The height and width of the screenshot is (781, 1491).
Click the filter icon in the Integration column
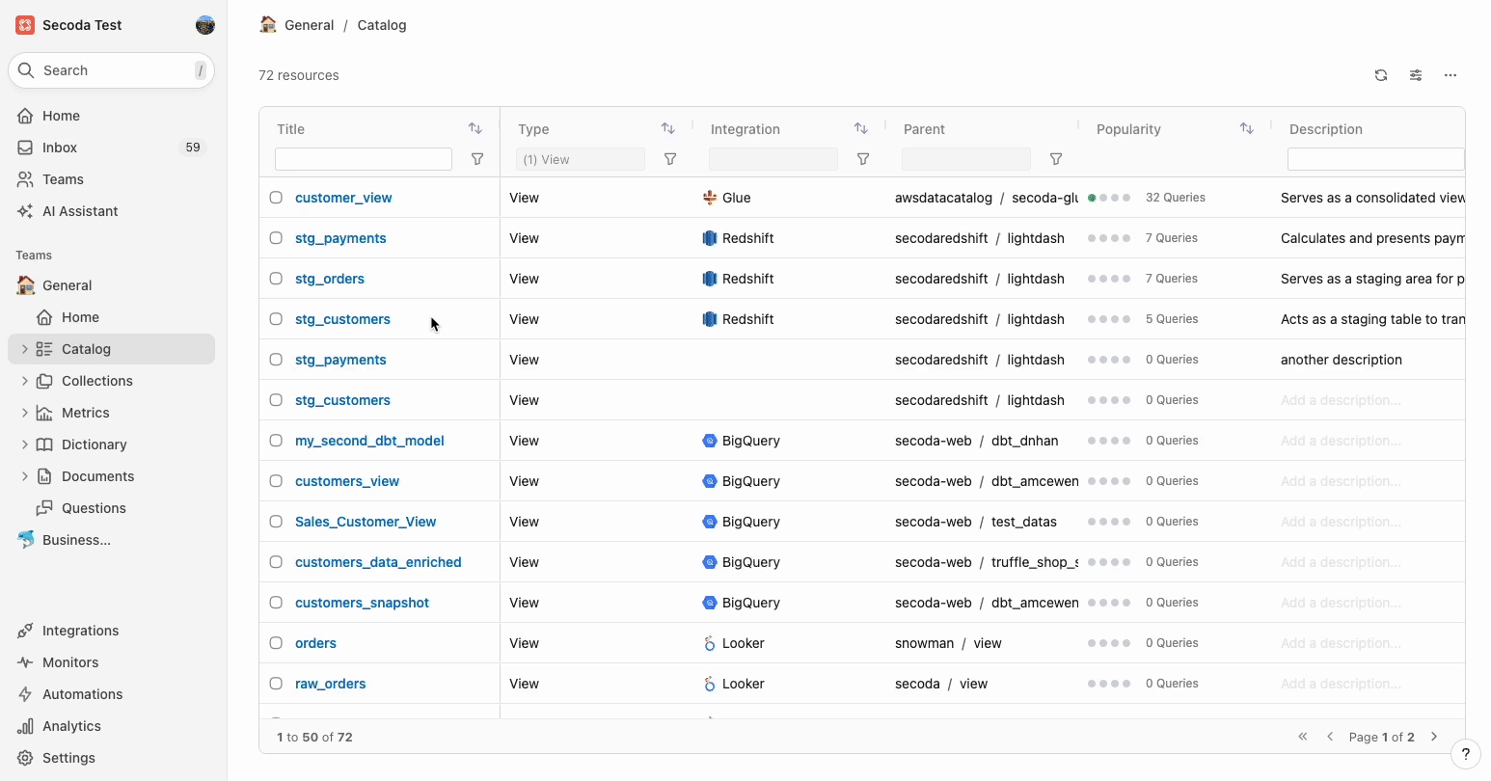(863, 159)
